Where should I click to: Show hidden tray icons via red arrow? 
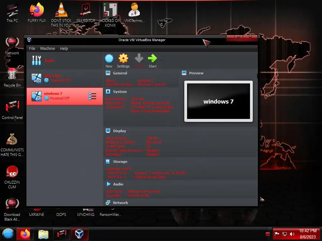point(268,234)
